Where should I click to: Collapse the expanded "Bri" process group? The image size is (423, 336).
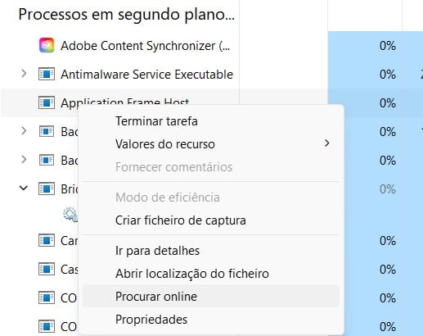(24, 188)
